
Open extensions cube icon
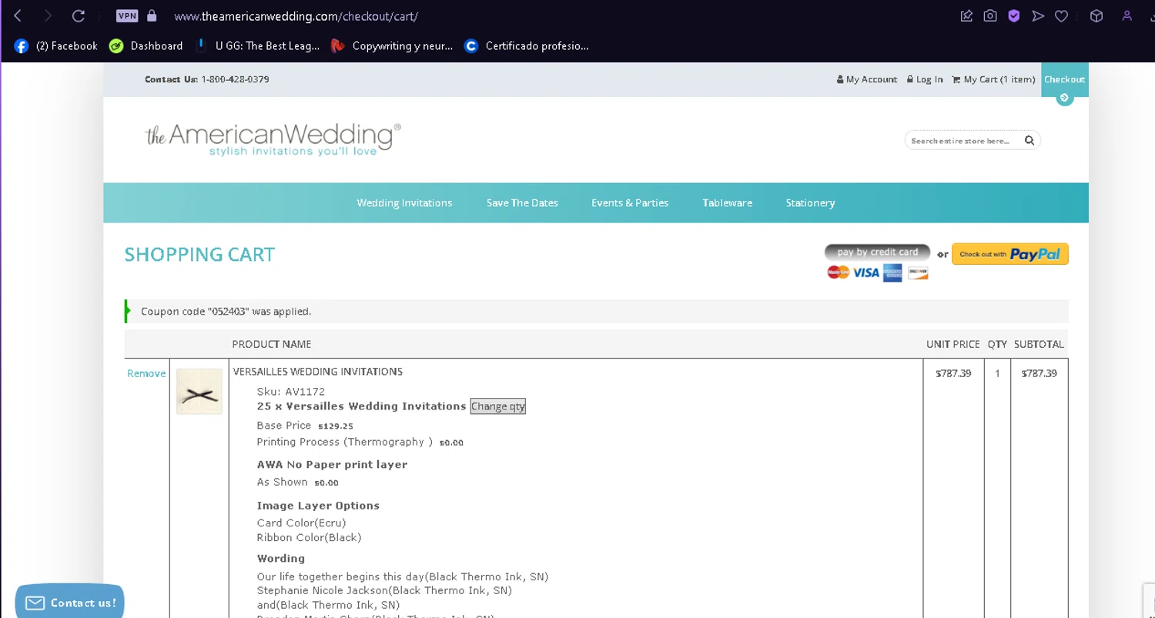pos(1096,16)
